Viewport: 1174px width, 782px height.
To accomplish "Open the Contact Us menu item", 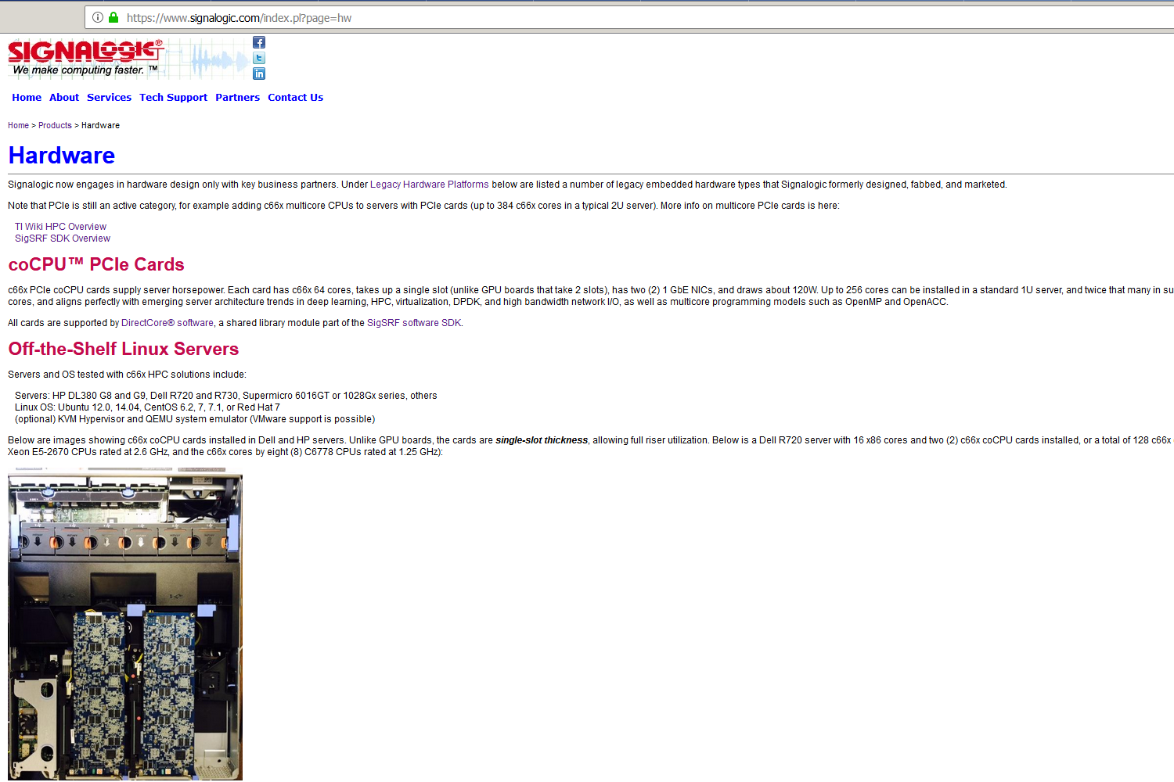I will [295, 98].
